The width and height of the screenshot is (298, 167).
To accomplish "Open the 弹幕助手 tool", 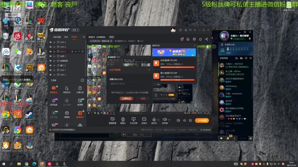I will coord(54,90).
